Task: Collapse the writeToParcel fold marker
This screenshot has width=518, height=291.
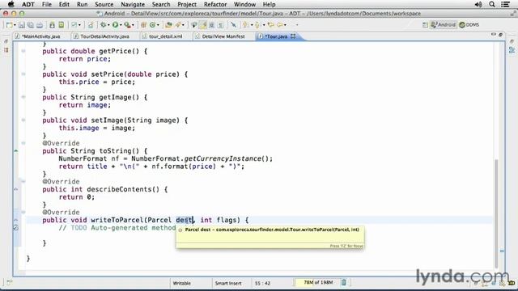Action: [23, 212]
